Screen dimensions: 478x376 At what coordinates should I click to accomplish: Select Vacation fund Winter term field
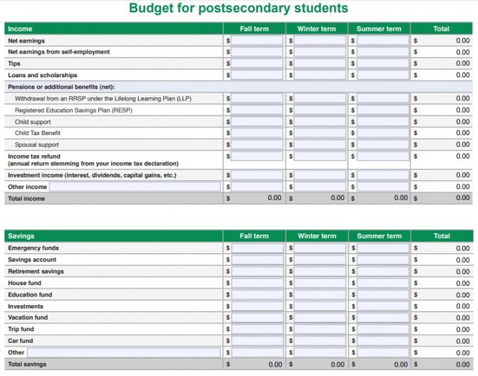coord(320,318)
